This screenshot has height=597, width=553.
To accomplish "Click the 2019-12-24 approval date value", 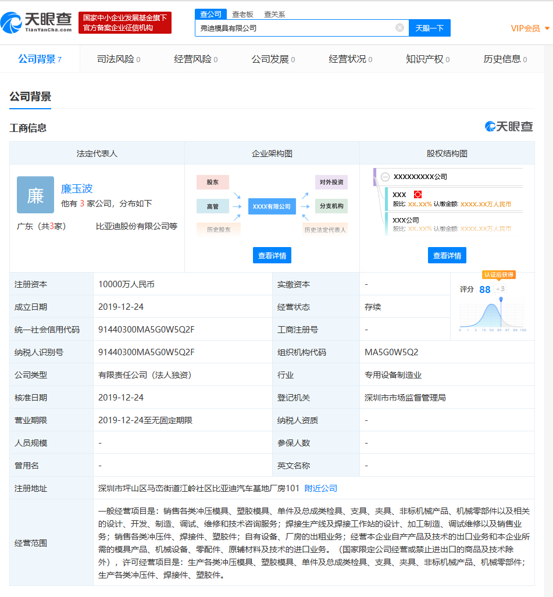I will coord(121,398).
